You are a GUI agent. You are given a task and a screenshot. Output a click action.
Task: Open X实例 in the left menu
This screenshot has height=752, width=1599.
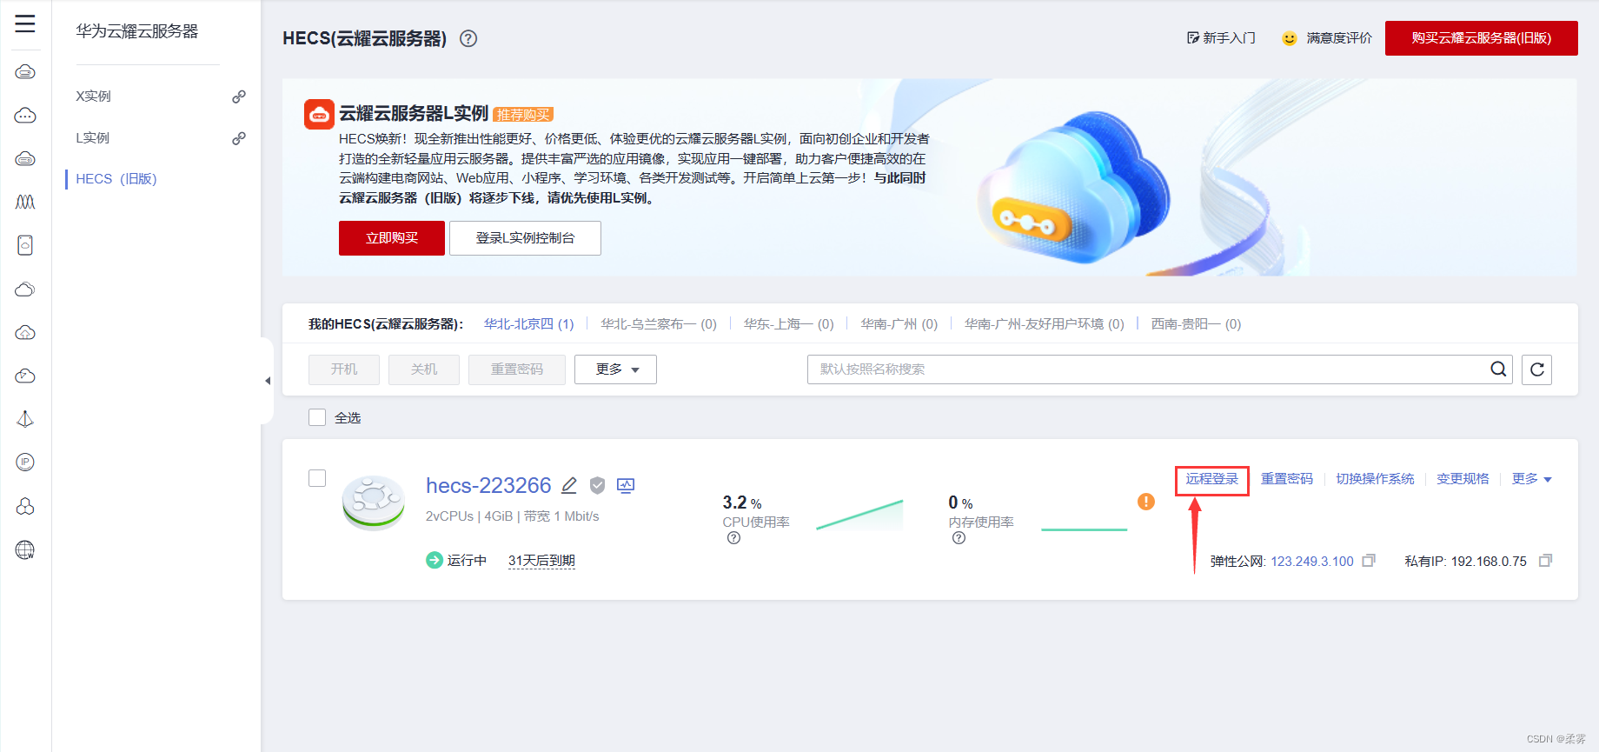point(94,96)
